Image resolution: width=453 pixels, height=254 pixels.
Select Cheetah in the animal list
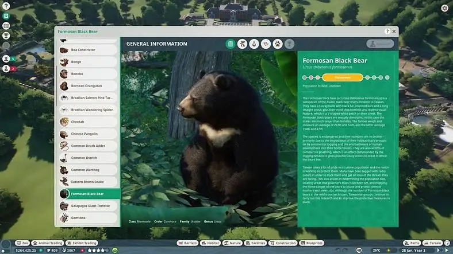(x=88, y=122)
